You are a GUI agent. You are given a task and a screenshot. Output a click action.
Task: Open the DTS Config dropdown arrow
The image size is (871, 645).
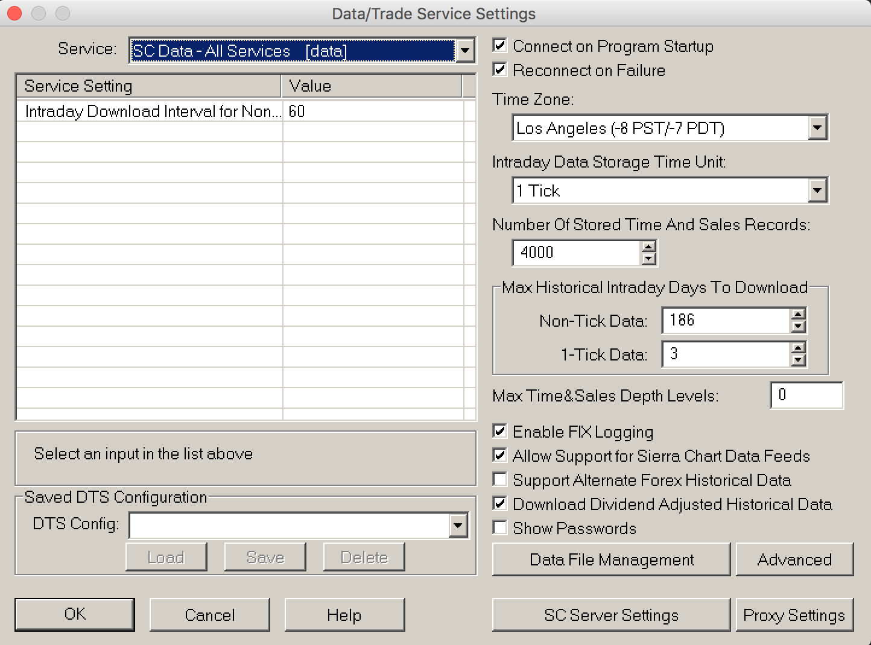click(458, 526)
